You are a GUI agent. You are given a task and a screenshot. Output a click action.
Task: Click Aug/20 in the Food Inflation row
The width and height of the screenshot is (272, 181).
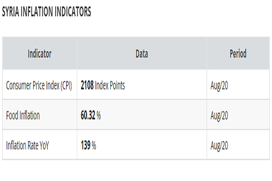[219, 115]
